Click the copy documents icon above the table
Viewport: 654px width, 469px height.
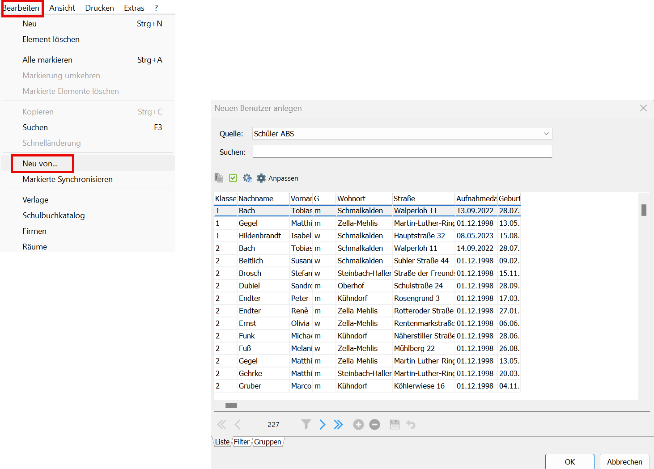point(219,178)
